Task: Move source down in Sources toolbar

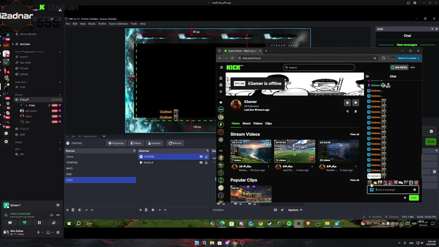Action: (165, 210)
